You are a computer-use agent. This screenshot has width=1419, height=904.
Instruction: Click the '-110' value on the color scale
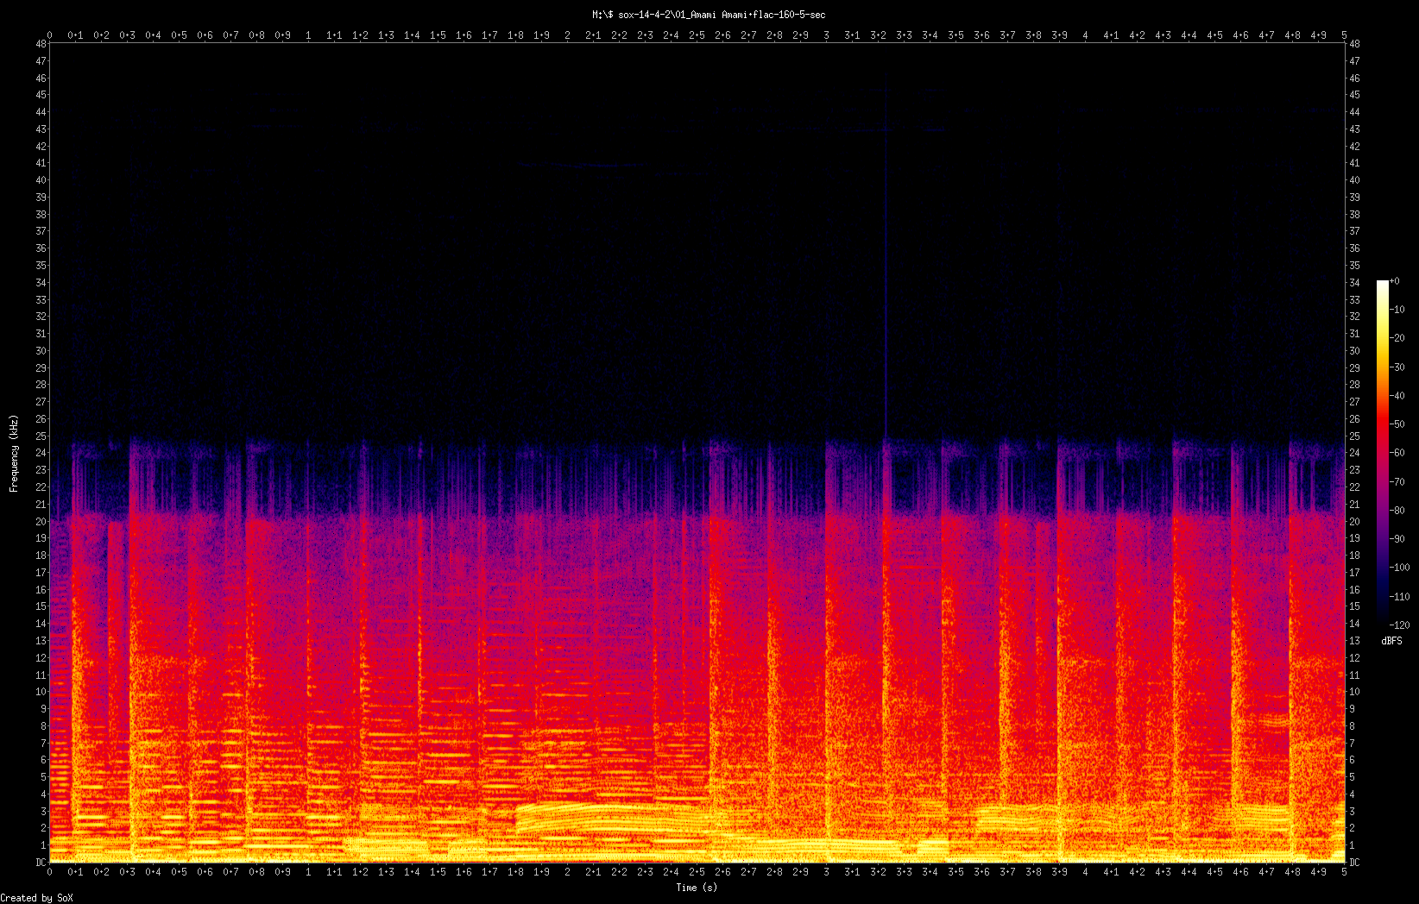point(1400,596)
